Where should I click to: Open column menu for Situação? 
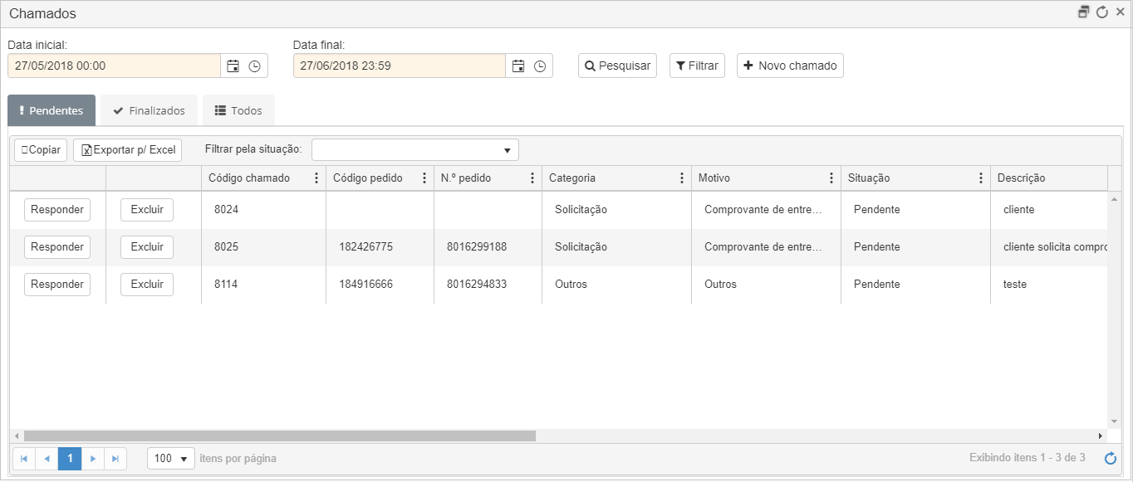click(980, 178)
